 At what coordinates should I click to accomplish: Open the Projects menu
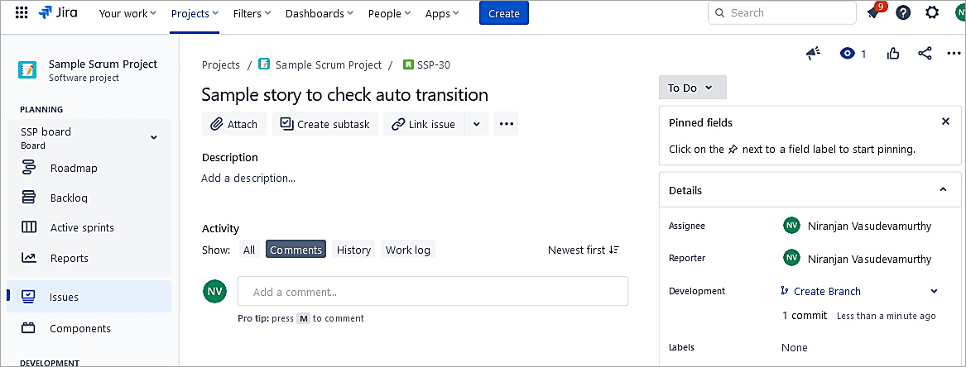195,13
